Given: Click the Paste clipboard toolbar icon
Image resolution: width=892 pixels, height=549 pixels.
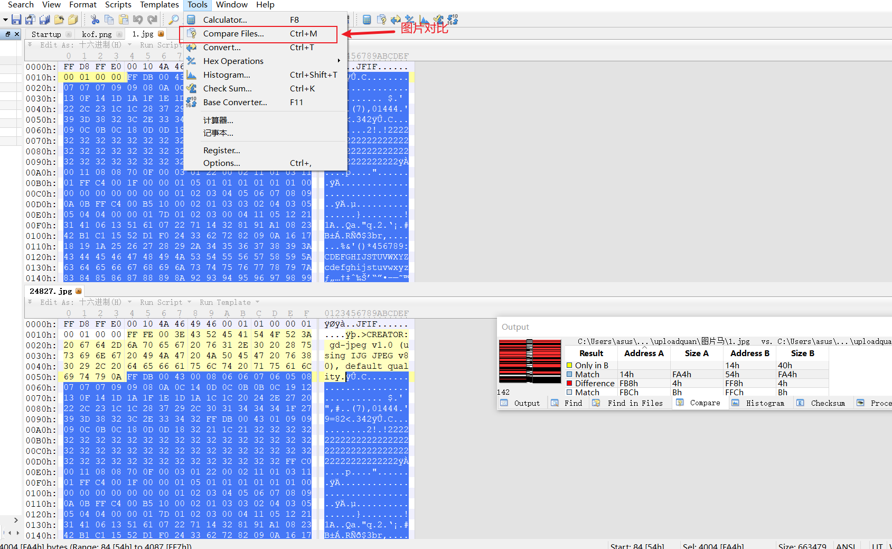Looking at the screenshot, I should [x=124, y=20].
